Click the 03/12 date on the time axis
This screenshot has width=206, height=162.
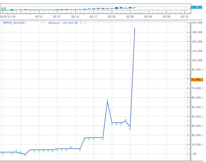[x=184, y=16]
